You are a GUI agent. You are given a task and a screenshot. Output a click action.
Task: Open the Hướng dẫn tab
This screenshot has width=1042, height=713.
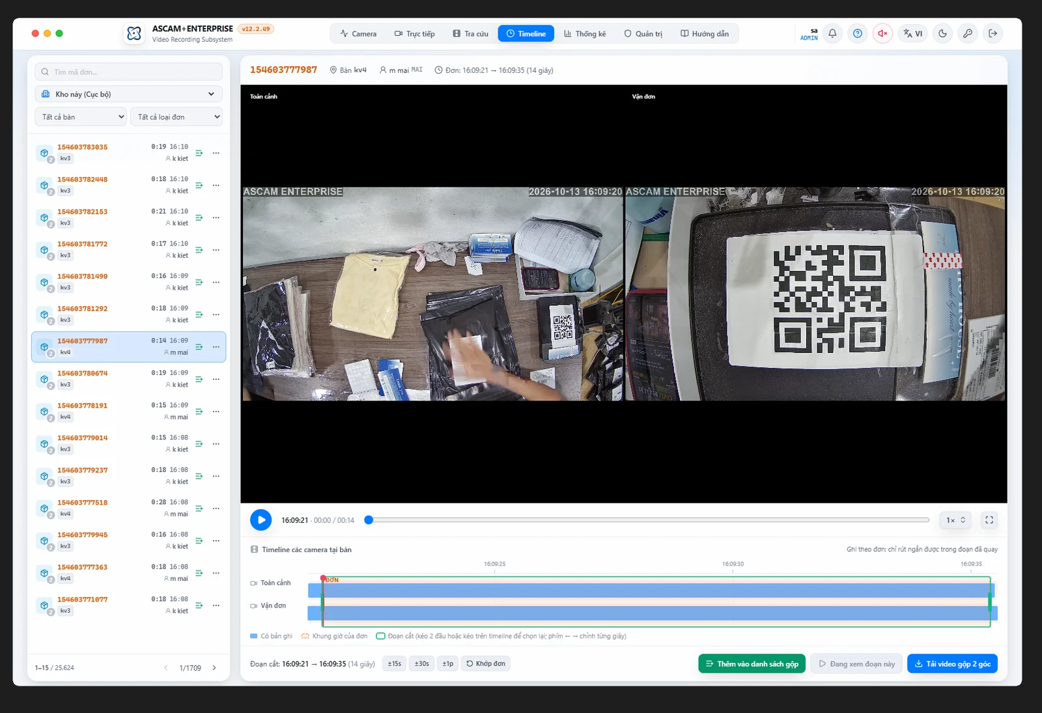705,34
